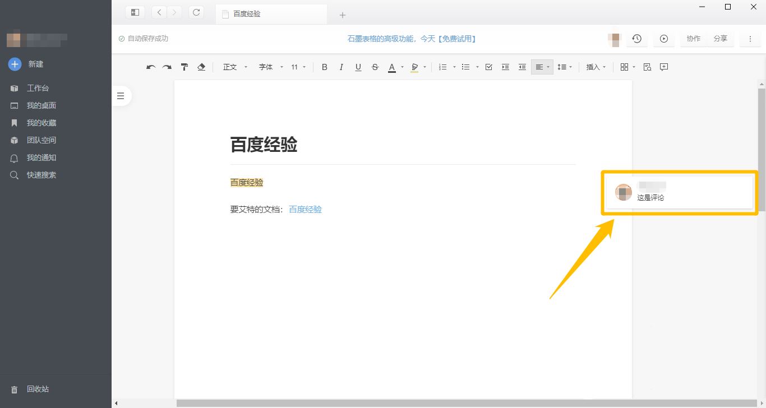Open the 字体 font dropdown
Image resolution: width=766 pixels, height=408 pixels.
271,67
